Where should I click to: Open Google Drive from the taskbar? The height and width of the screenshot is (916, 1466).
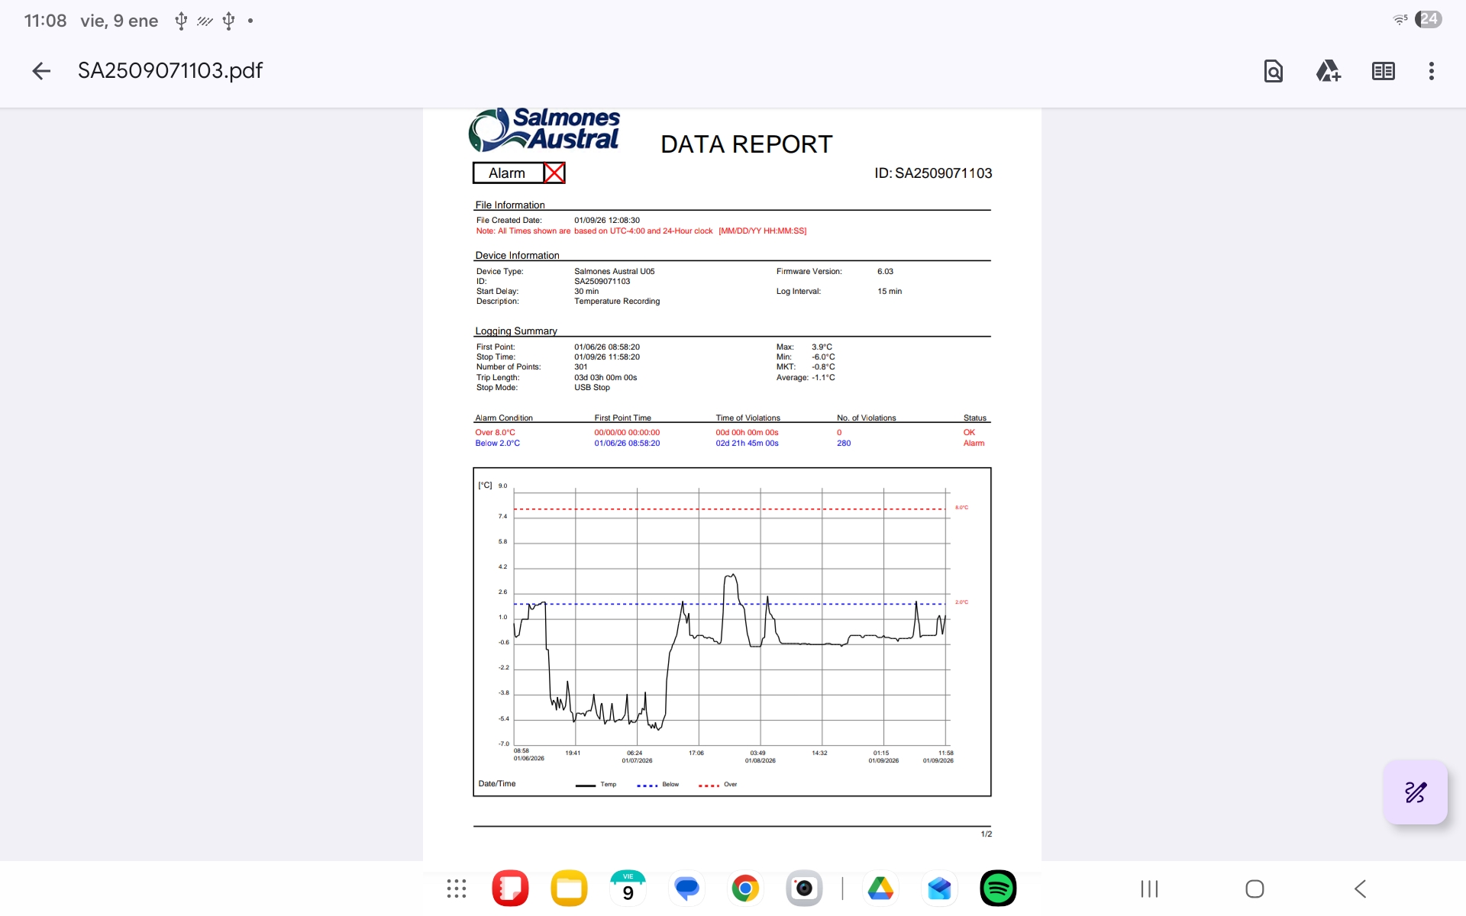point(880,889)
